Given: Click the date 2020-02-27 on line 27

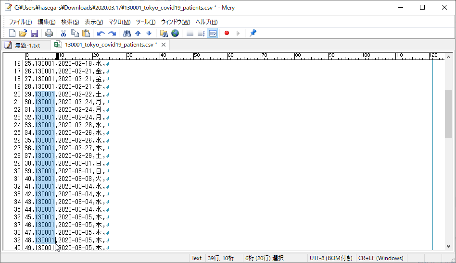Looking at the screenshot, I should pos(75,148).
